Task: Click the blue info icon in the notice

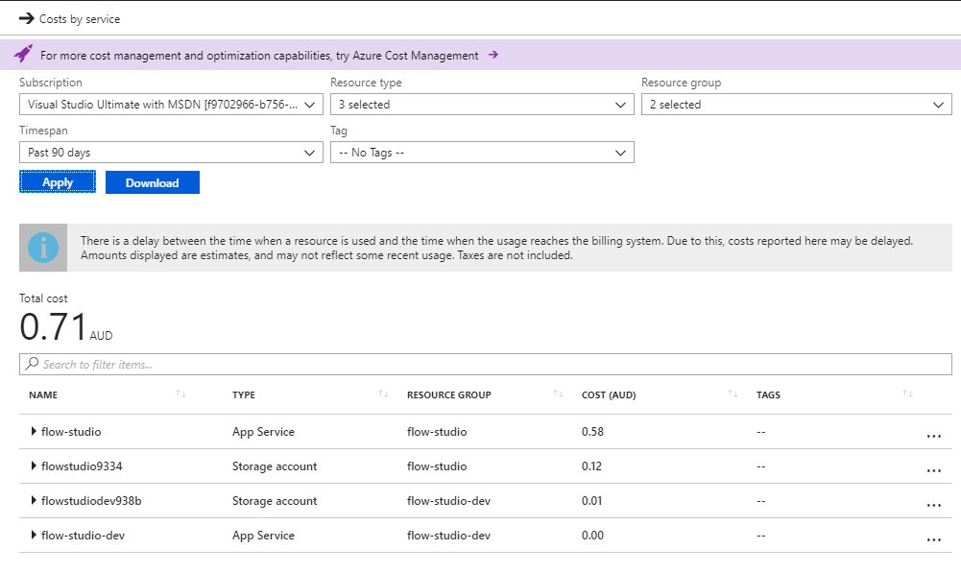Action: [43, 248]
